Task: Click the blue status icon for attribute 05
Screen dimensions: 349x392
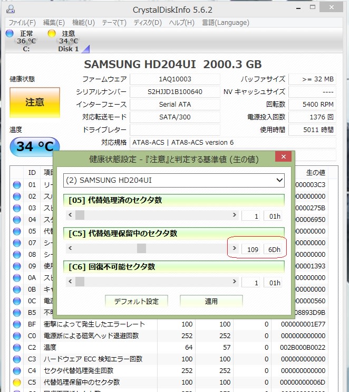Action: pyautogui.click(x=17, y=231)
